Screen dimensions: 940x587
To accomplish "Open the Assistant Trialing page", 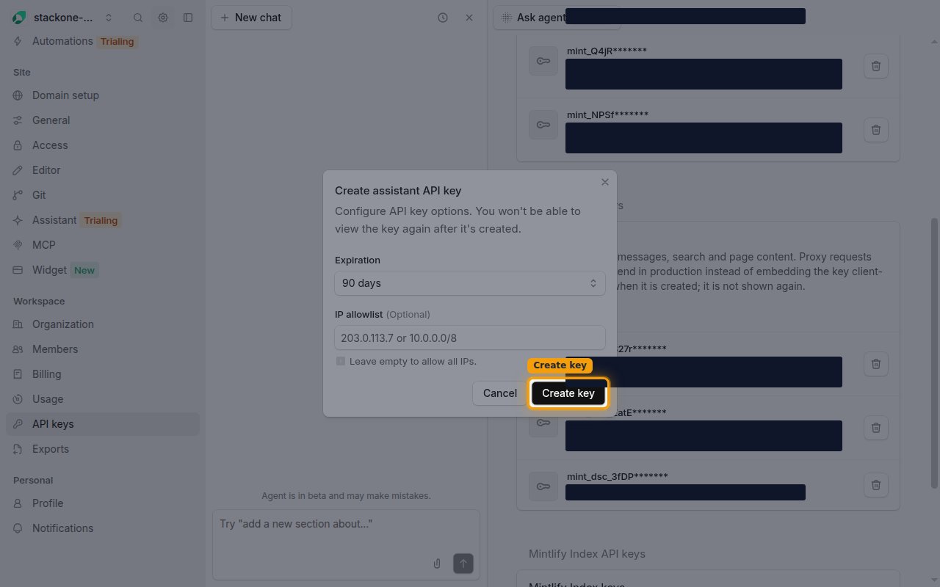I will click(103, 220).
